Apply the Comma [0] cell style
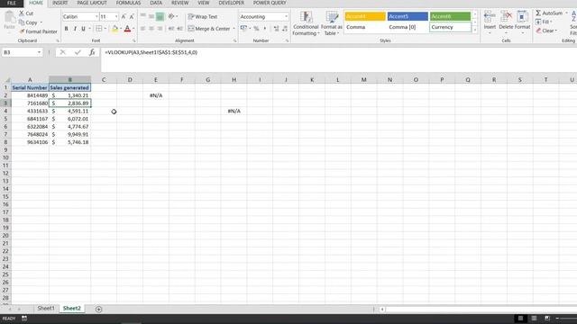Image resolution: width=577 pixels, height=324 pixels. pos(408,27)
